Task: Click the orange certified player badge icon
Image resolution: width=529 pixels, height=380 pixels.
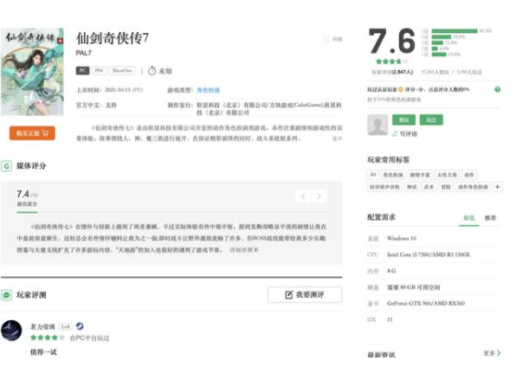Action: coord(401,89)
